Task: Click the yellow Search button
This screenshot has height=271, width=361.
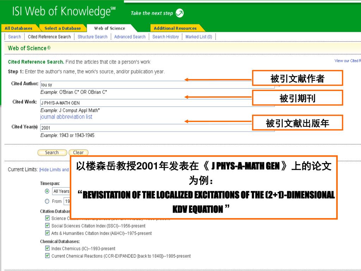Action: point(52,152)
